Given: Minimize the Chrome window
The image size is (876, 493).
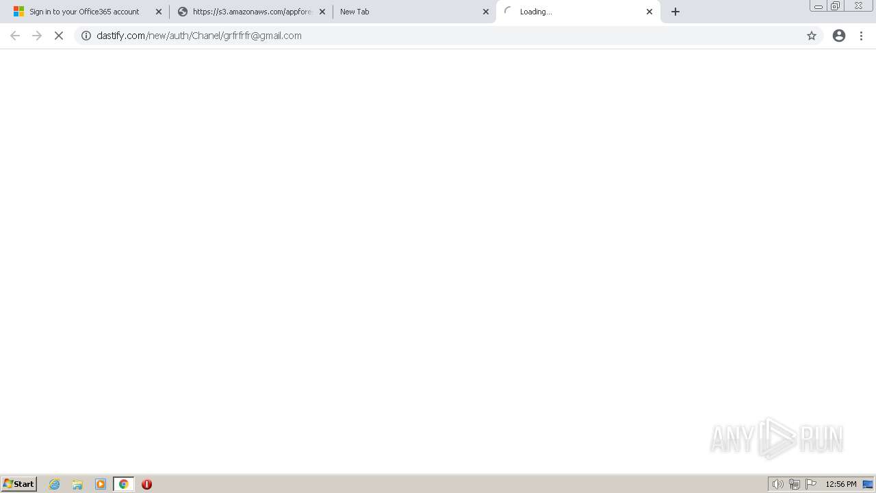Looking at the screenshot, I should (x=818, y=6).
